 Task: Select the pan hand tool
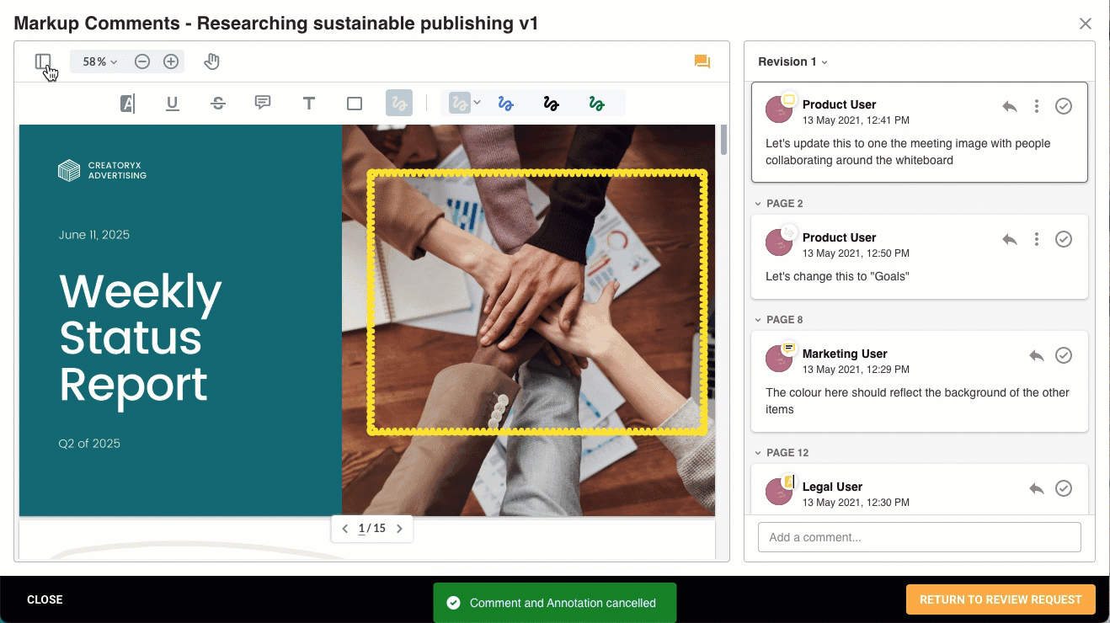click(x=212, y=61)
